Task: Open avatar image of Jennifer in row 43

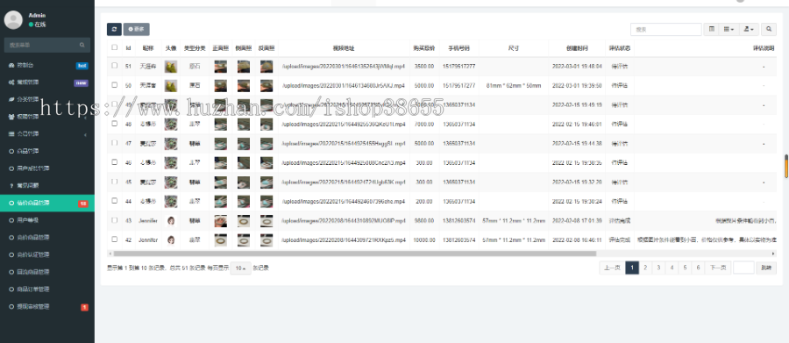Action: click(171, 220)
